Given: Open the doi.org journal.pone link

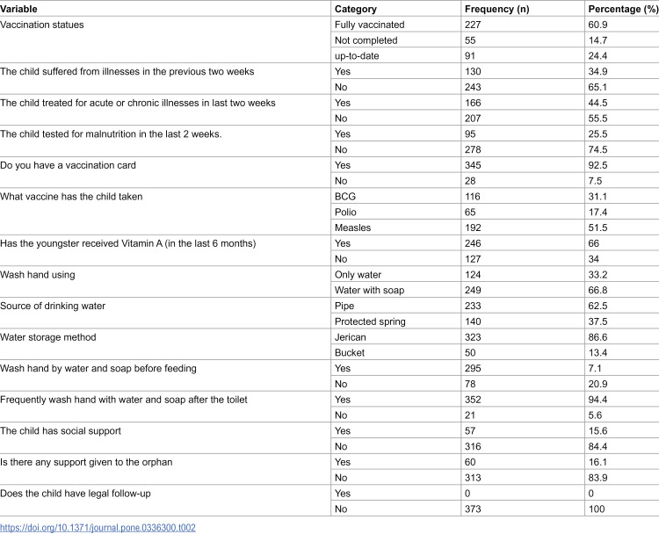Looking at the screenshot, I should click(98, 528).
